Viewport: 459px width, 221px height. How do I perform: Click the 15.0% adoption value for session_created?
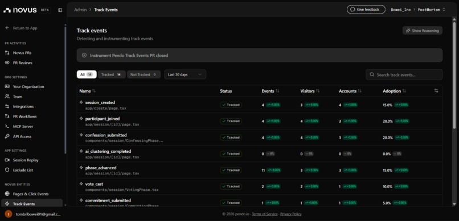(x=387, y=105)
